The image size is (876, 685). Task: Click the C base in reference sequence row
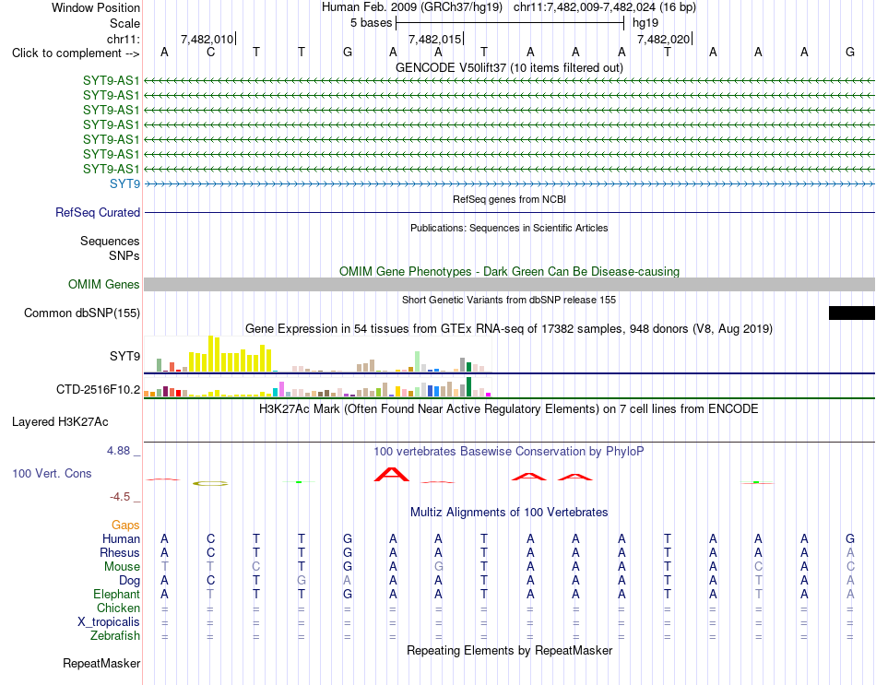[210, 52]
